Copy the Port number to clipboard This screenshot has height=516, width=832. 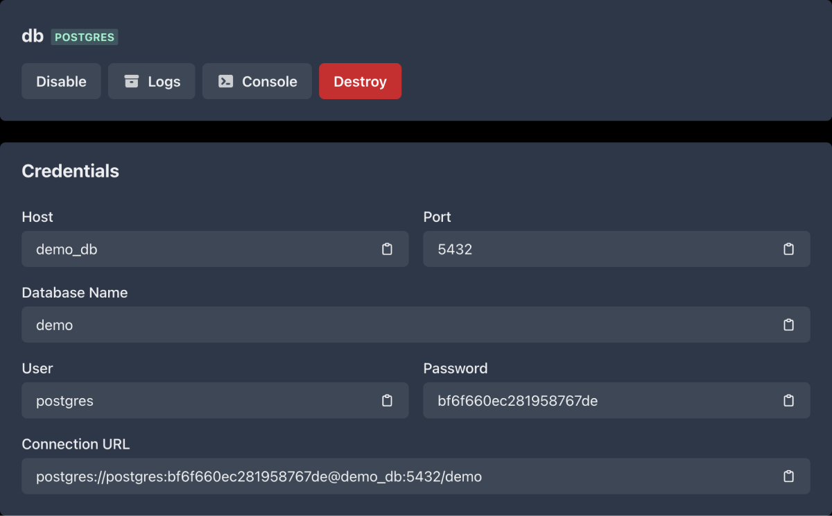(788, 249)
